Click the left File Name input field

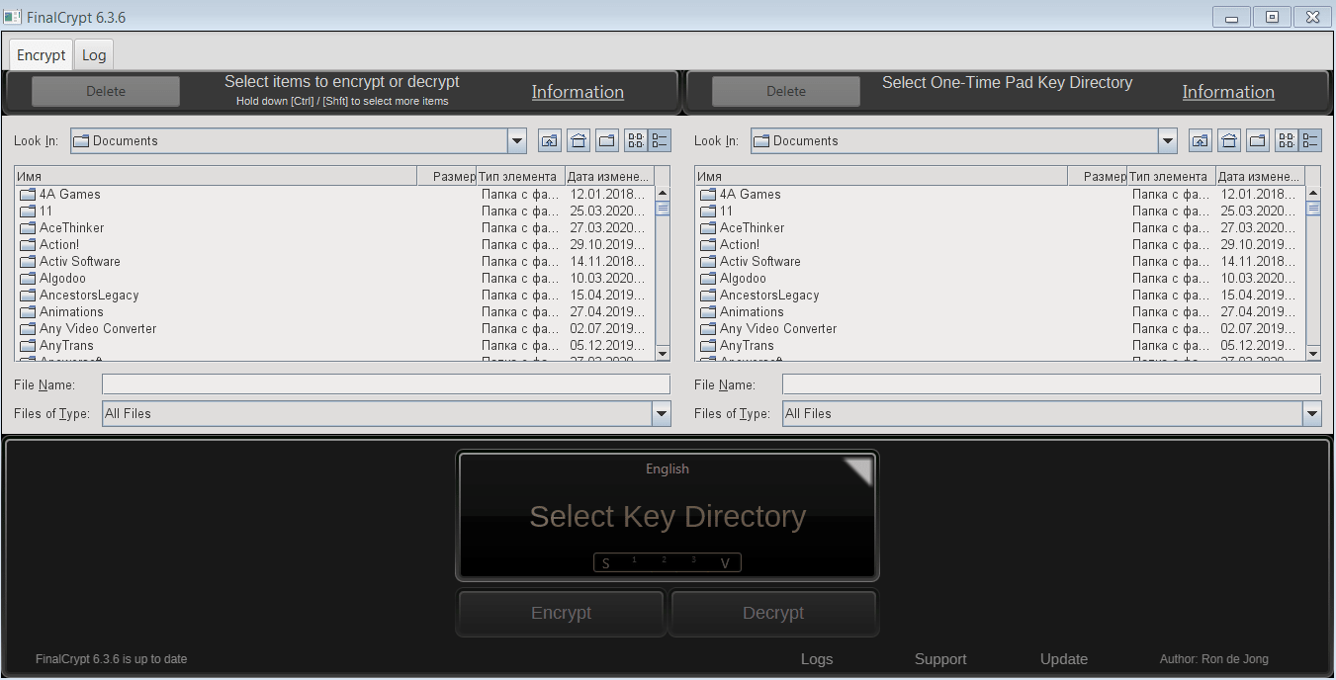coord(386,384)
